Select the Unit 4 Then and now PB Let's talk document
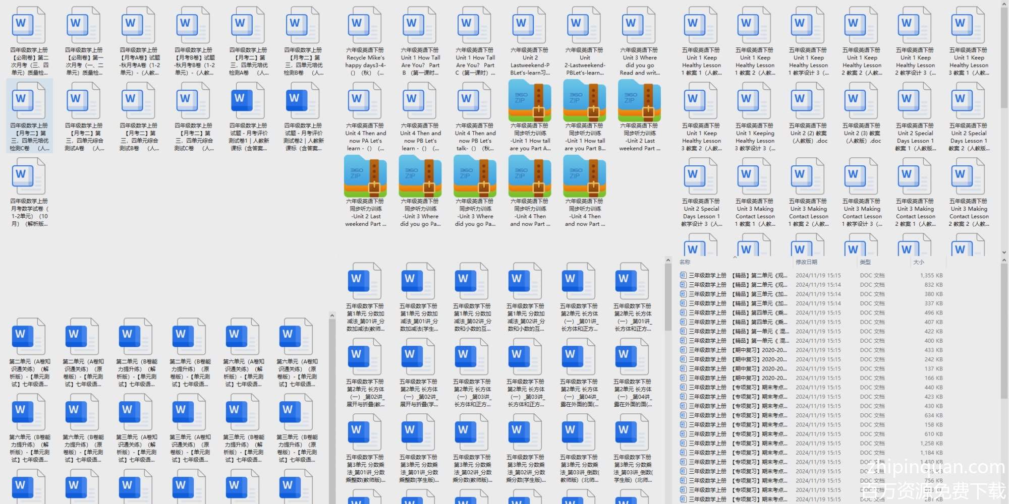 (475, 102)
